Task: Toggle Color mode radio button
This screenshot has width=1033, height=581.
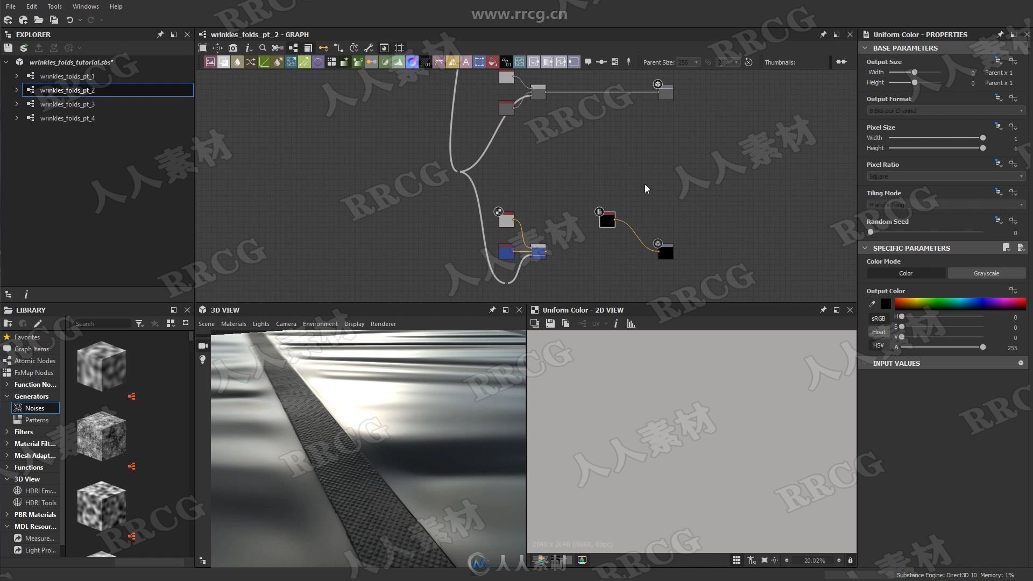Action: point(905,273)
